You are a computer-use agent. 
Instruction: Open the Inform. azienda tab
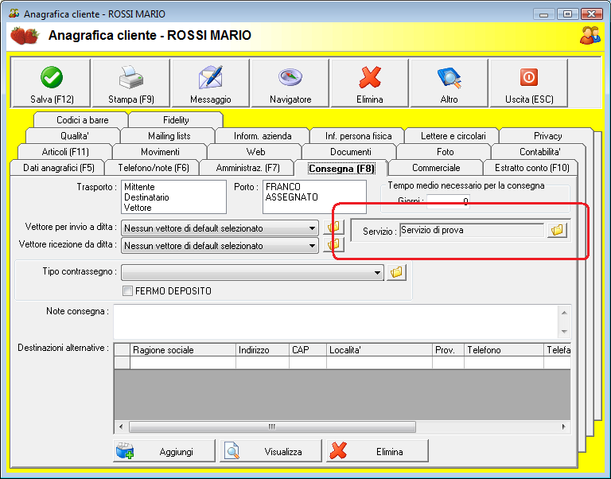[x=263, y=135]
